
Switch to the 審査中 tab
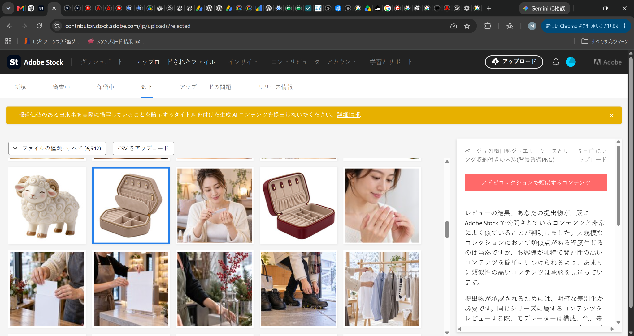point(61,87)
